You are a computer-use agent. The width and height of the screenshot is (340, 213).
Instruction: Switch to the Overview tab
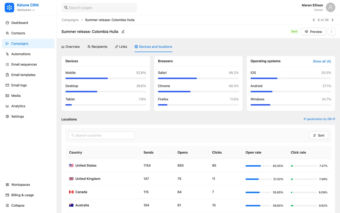(x=71, y=47)
